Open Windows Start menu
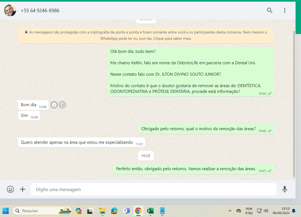Image resolution: width=301 pixels, height=217 pixels. [5, 211]
